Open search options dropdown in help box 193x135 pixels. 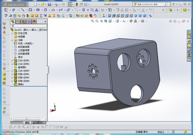(170, 4)
